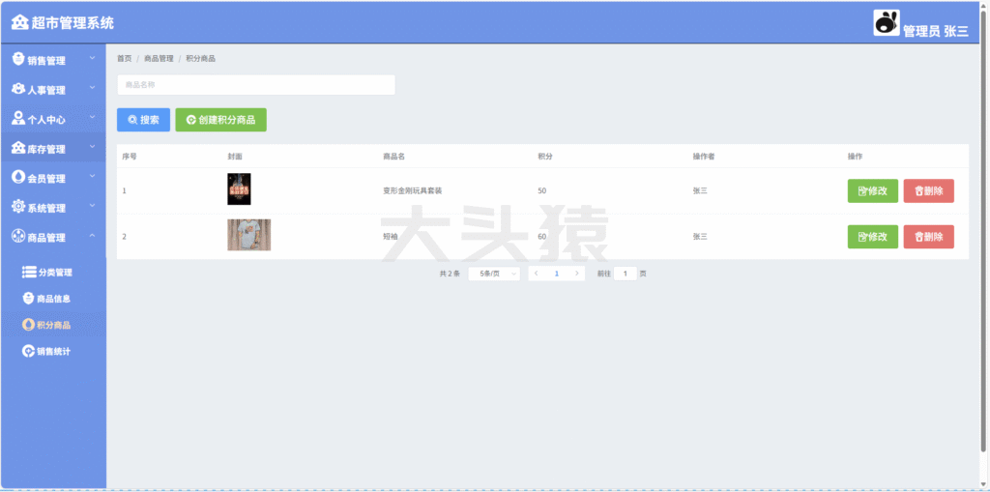Click the 搜索 button
This screenshot has width=990, height=492.
143,120
